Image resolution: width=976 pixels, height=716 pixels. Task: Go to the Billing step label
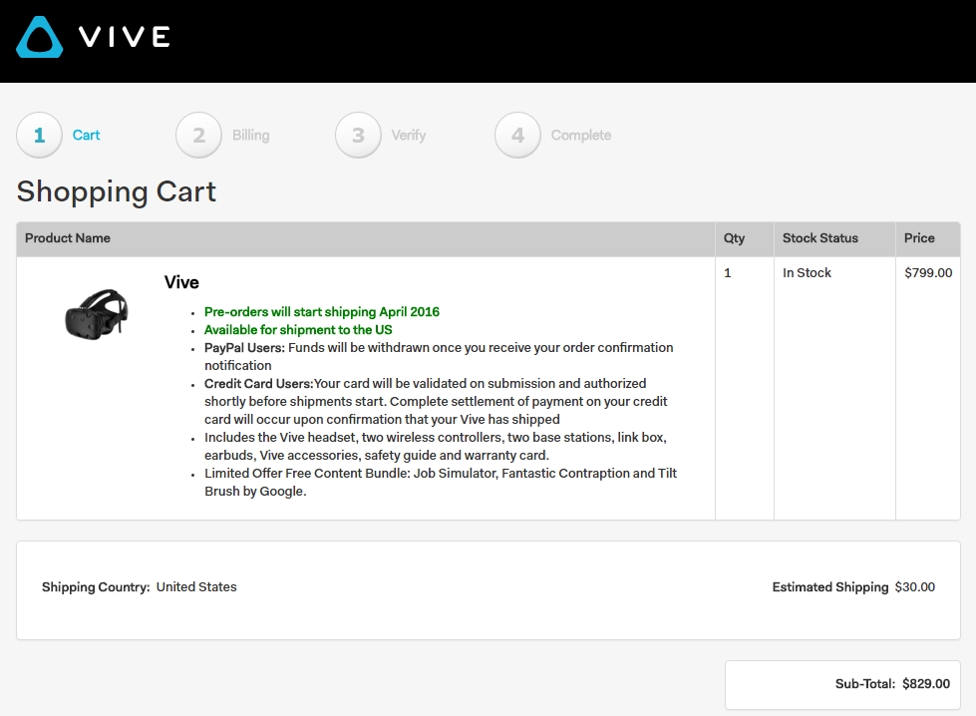pyautogui.click(x=251, y=135)
